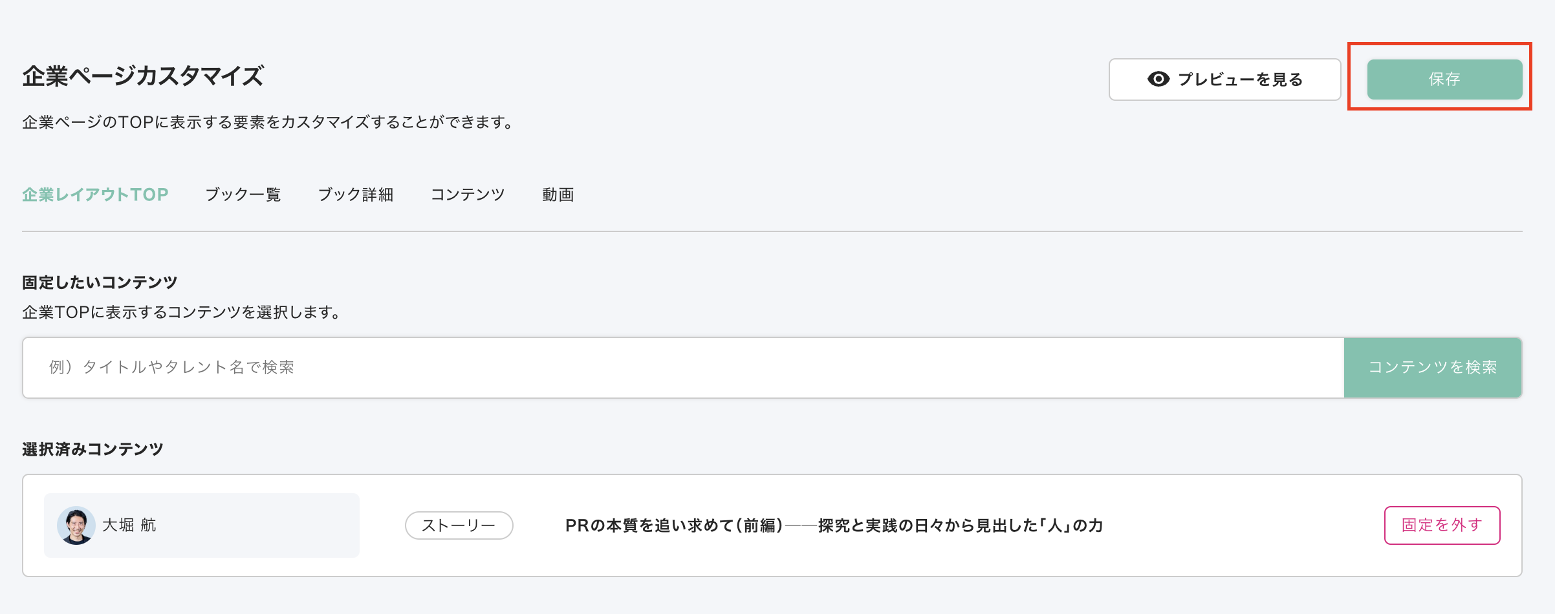Image resolution: width=1555 pixels, height=614 pixels.
Task: Click the 保存 save button
Action: pyautogui.click(x=1444, y=79)
